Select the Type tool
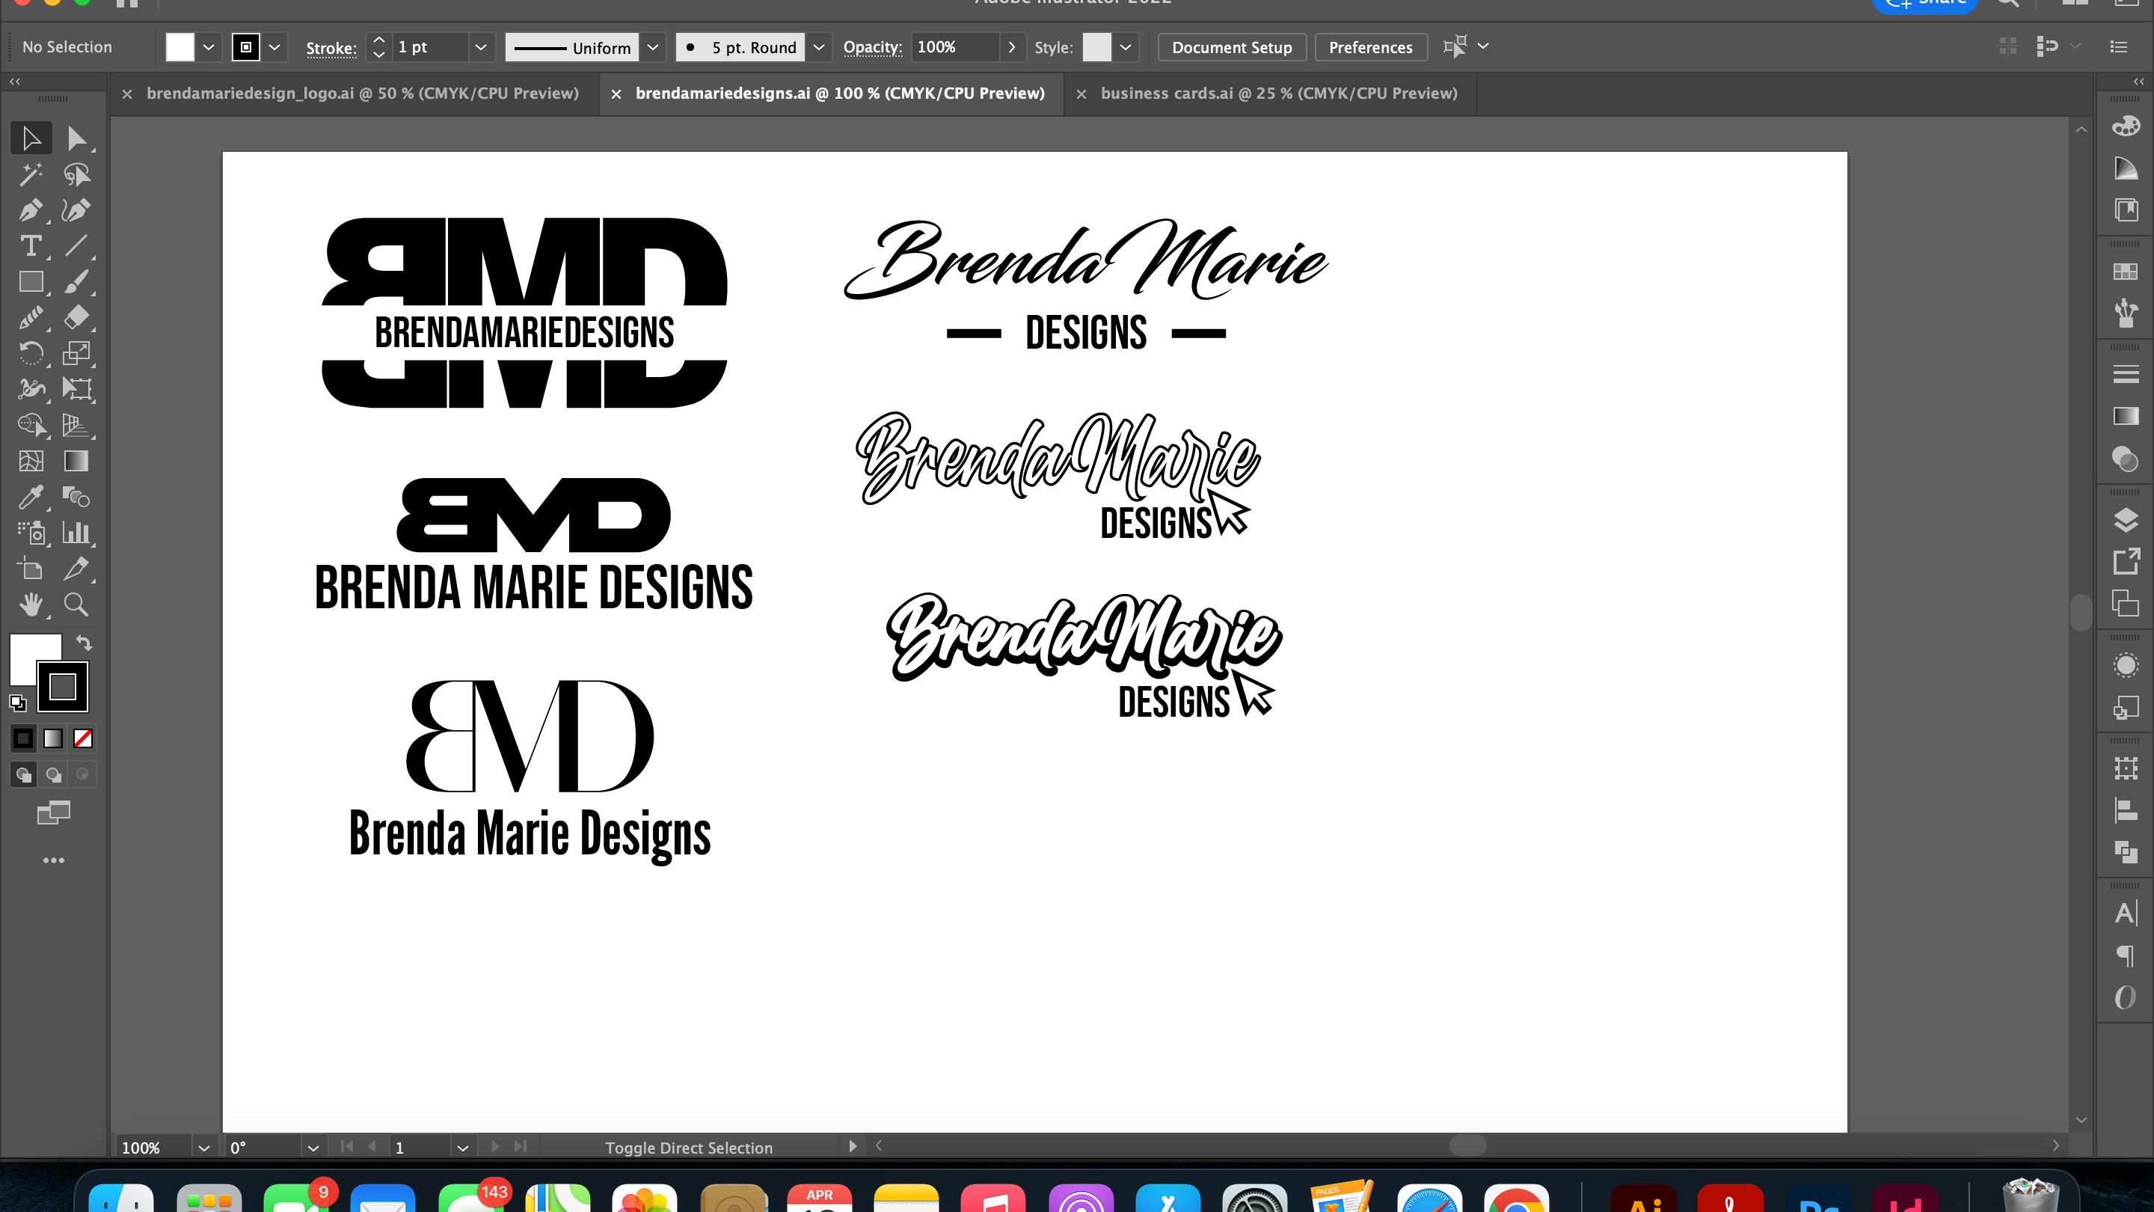The height and width of the screenshot is (1212, 2154). (31, 246)
